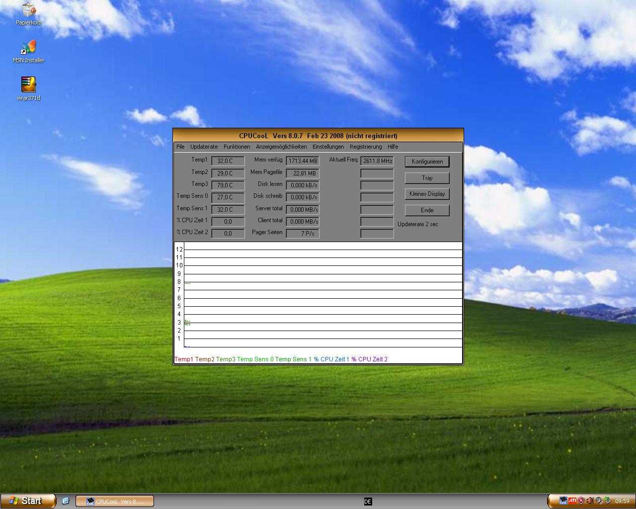Click the CPUCool tray icon
Image resolution: width=636 pixels, height=509 pixels.
563,501
